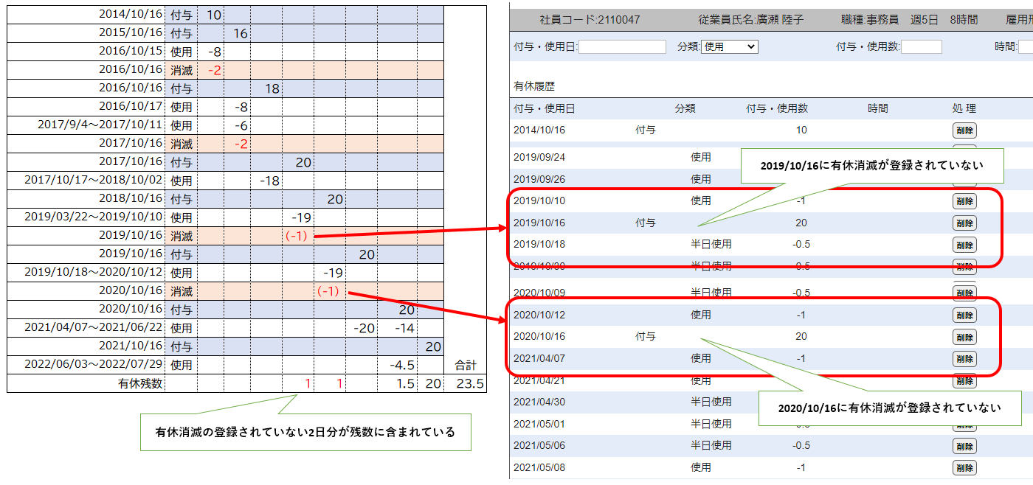This screenshot has width=1033, height=485.
Task: Remove the 2019/10/16 付与 20 record
Action: pyautogui.click(x=964, y=223)
